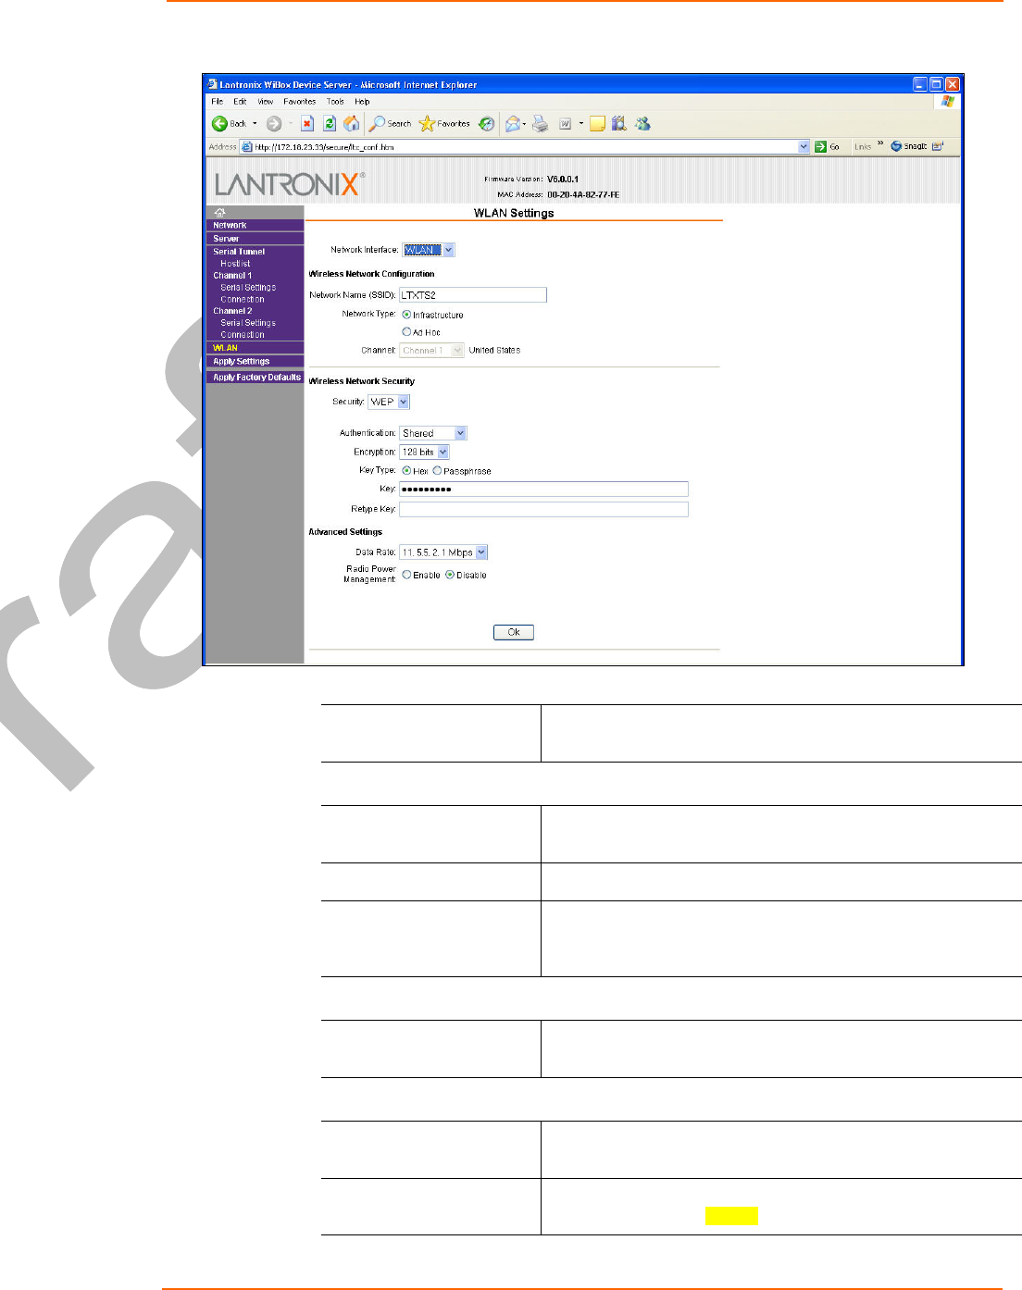Image resolution: width=1022 pixels, height=1290 pixels.
Task: Open the Encryption 128 bits dropdown
Action: (424, 452)
